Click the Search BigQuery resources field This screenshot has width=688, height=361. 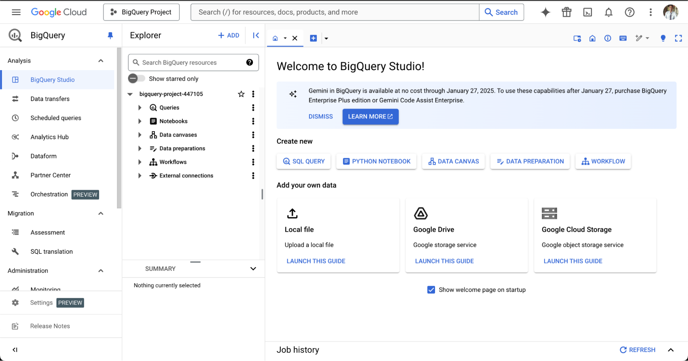pyautogui.click(x=193, y=62)
